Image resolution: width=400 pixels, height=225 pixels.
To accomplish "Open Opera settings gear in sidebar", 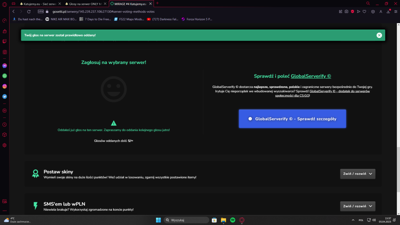I will tap(4, 145).
